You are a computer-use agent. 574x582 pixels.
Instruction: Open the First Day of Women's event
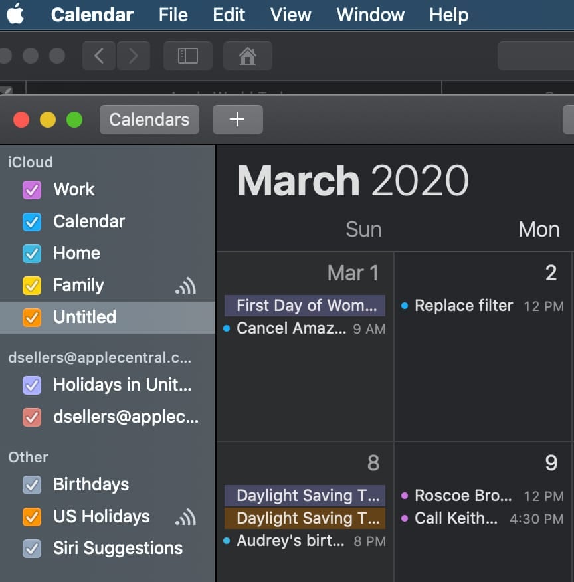(x=305, y=306)
